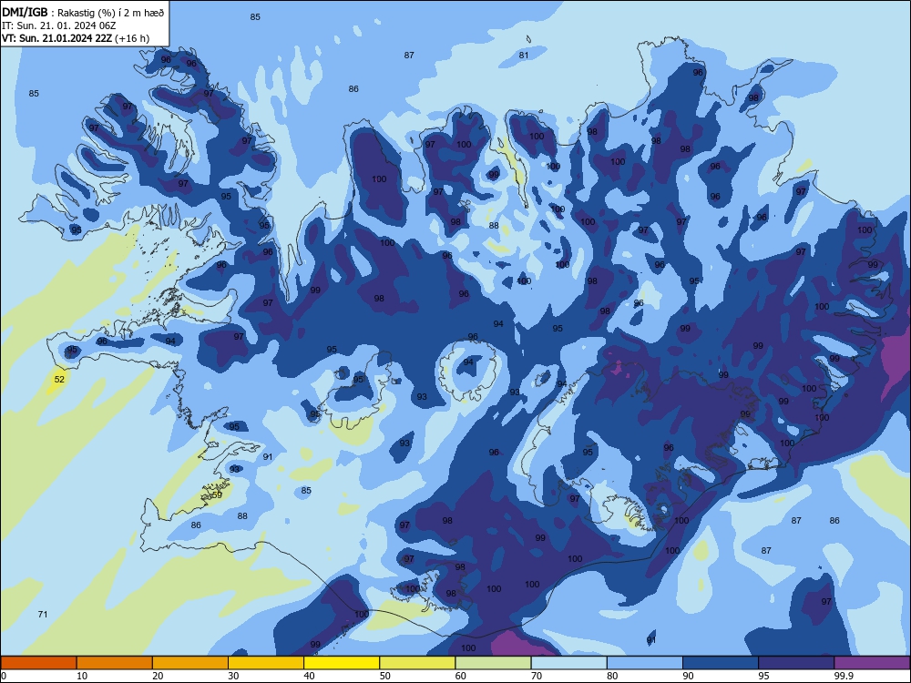Click the legend tick label '80'
Screen dimensions: 911x683
tap(612, 676)
